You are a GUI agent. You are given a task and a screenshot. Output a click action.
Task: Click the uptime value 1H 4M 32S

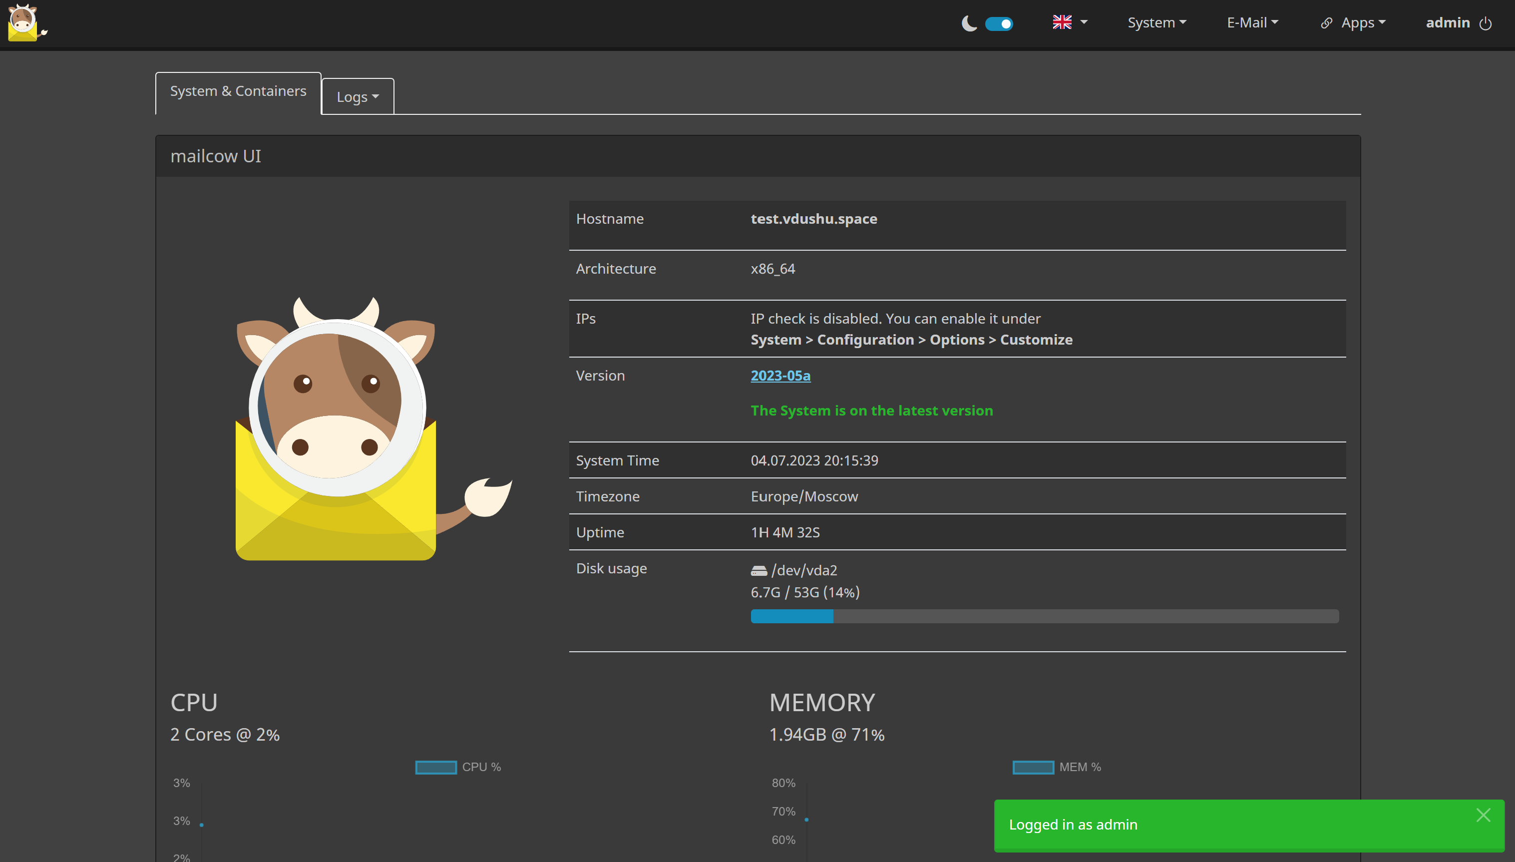(785, 532)
